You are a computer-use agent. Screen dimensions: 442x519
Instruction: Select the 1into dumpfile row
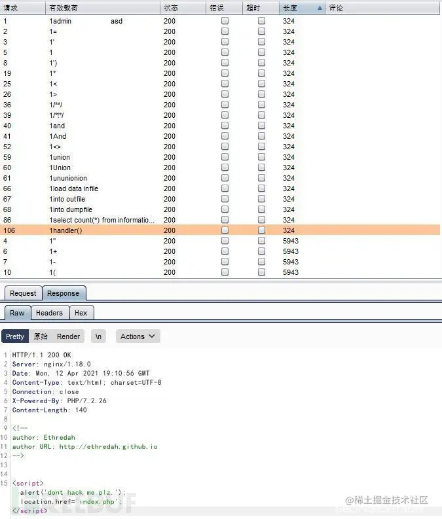pyautogui.click(x=220, y=209)
